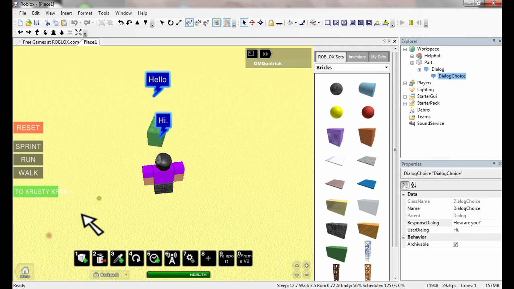Toggle the highlighted wrench-and-hammer tools button
The width and height of the screenshot is (514, 289).
click(227, 23)
